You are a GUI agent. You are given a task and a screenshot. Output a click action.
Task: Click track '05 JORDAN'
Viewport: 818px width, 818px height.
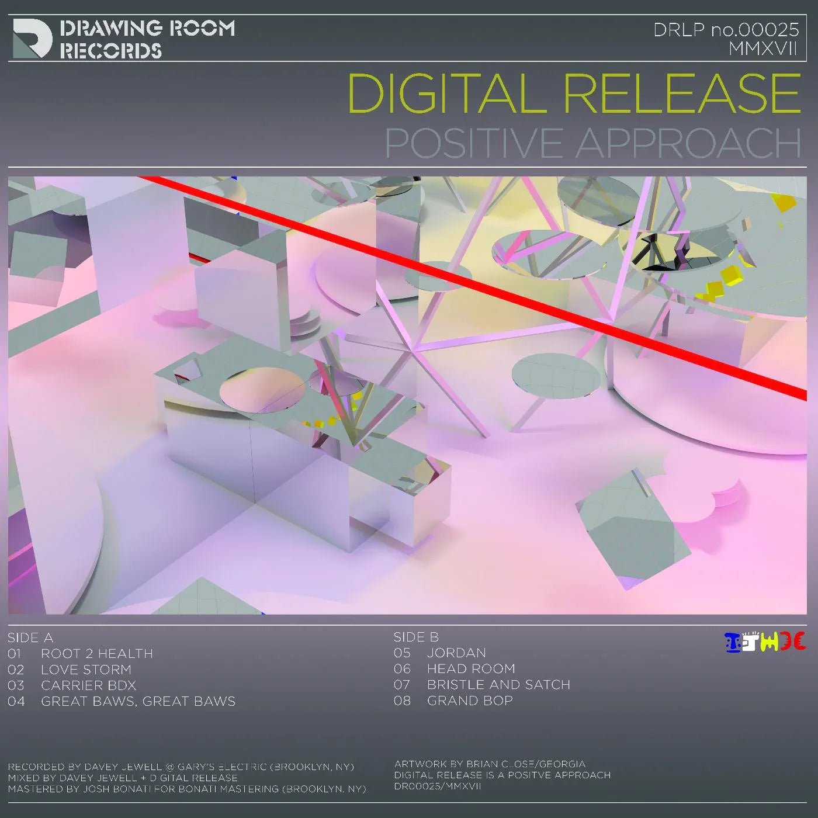pyautogui.click(x=440, y=653)
